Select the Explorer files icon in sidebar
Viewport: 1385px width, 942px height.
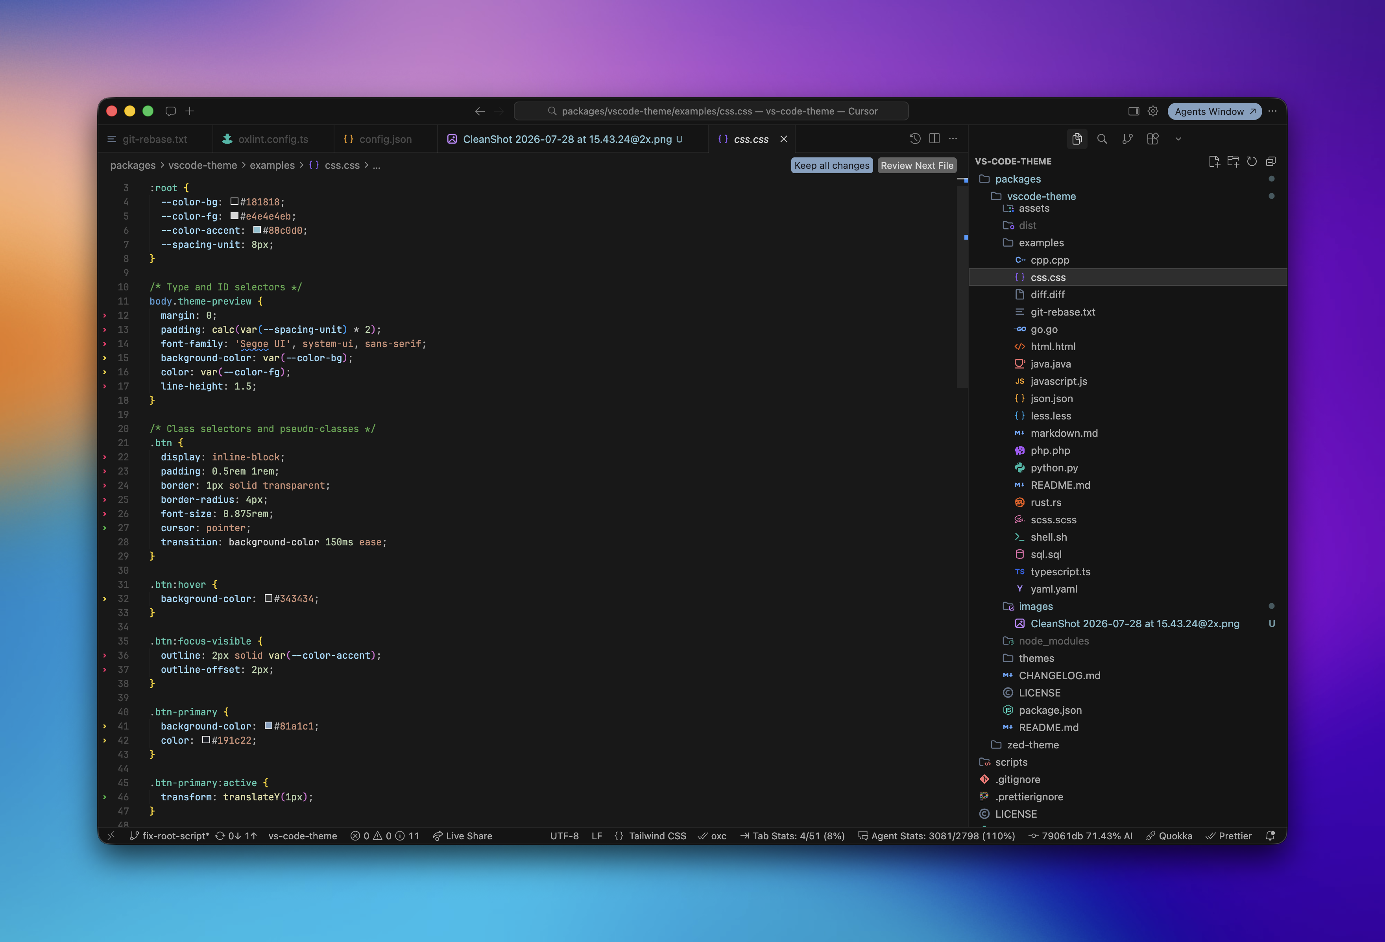[1077, 139]
